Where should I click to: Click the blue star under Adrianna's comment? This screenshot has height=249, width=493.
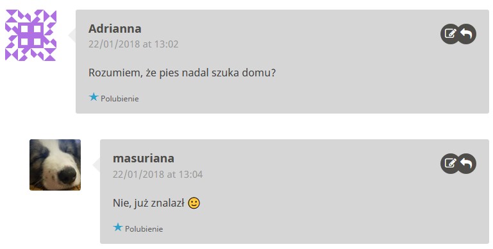click(x=94, y=97)
